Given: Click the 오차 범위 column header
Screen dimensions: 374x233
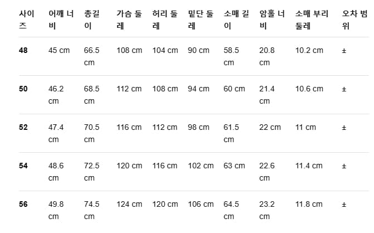Looking at the screenshot, I should click(x=354, y=20).
